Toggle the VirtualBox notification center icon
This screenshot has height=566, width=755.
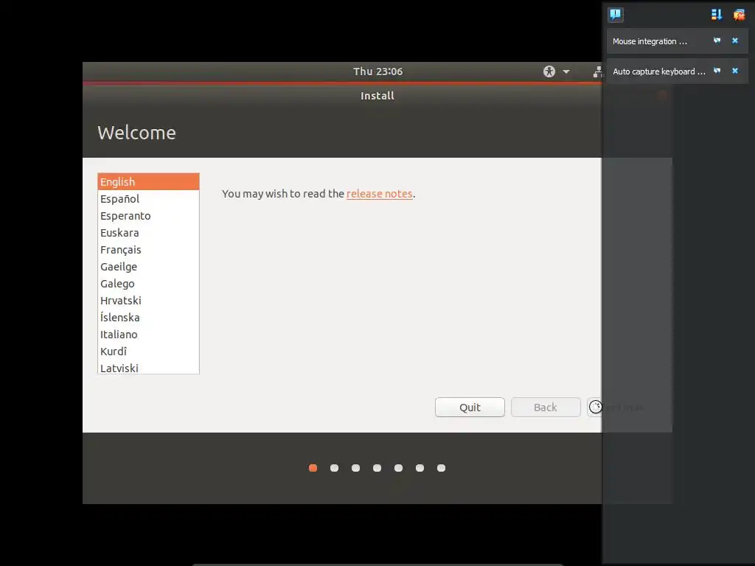pos(616,15)
